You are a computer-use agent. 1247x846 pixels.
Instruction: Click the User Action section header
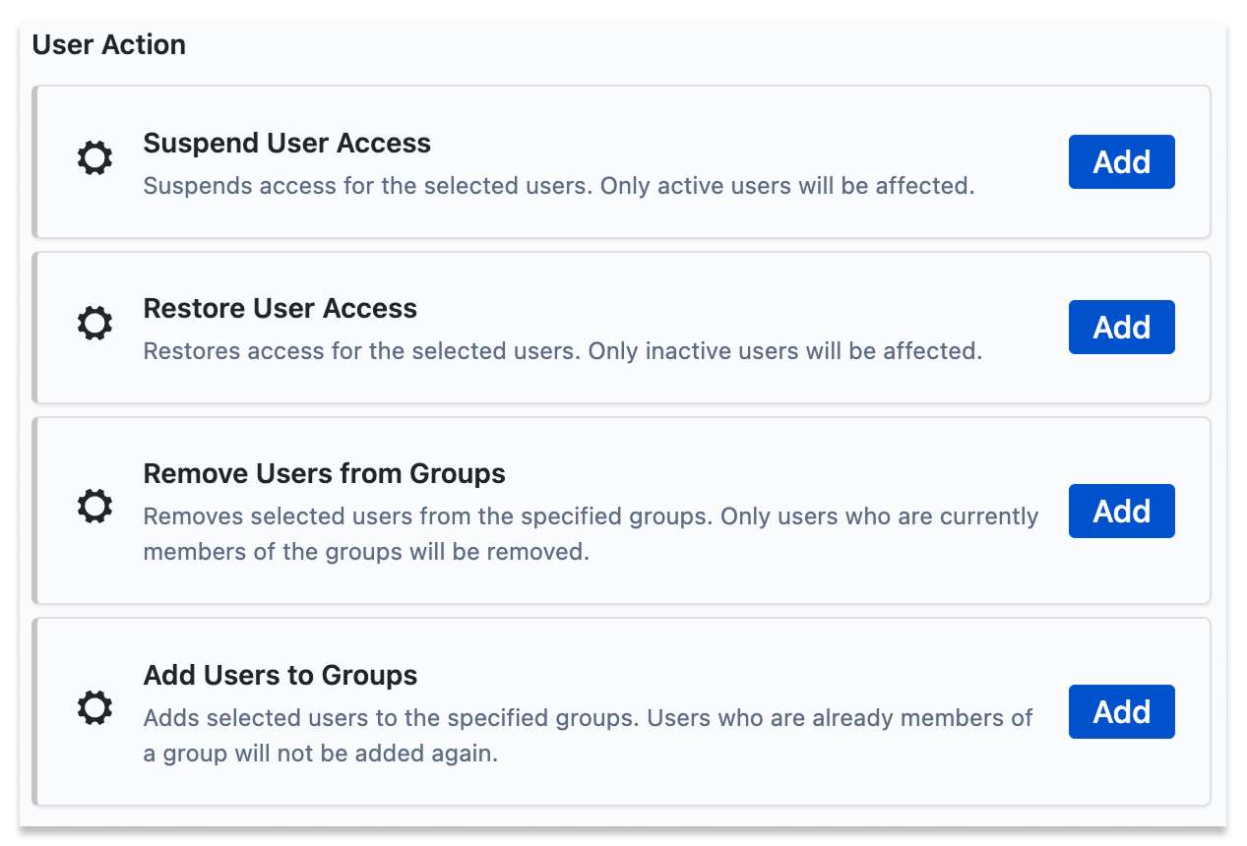[109, 45]
